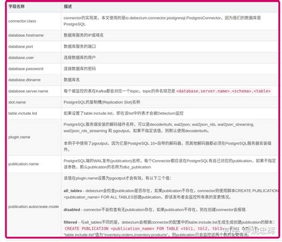This screenshot has height=242, width=282.
Task: Select the publication.autocreate.mode field name
Action: [x=33, y=206]
